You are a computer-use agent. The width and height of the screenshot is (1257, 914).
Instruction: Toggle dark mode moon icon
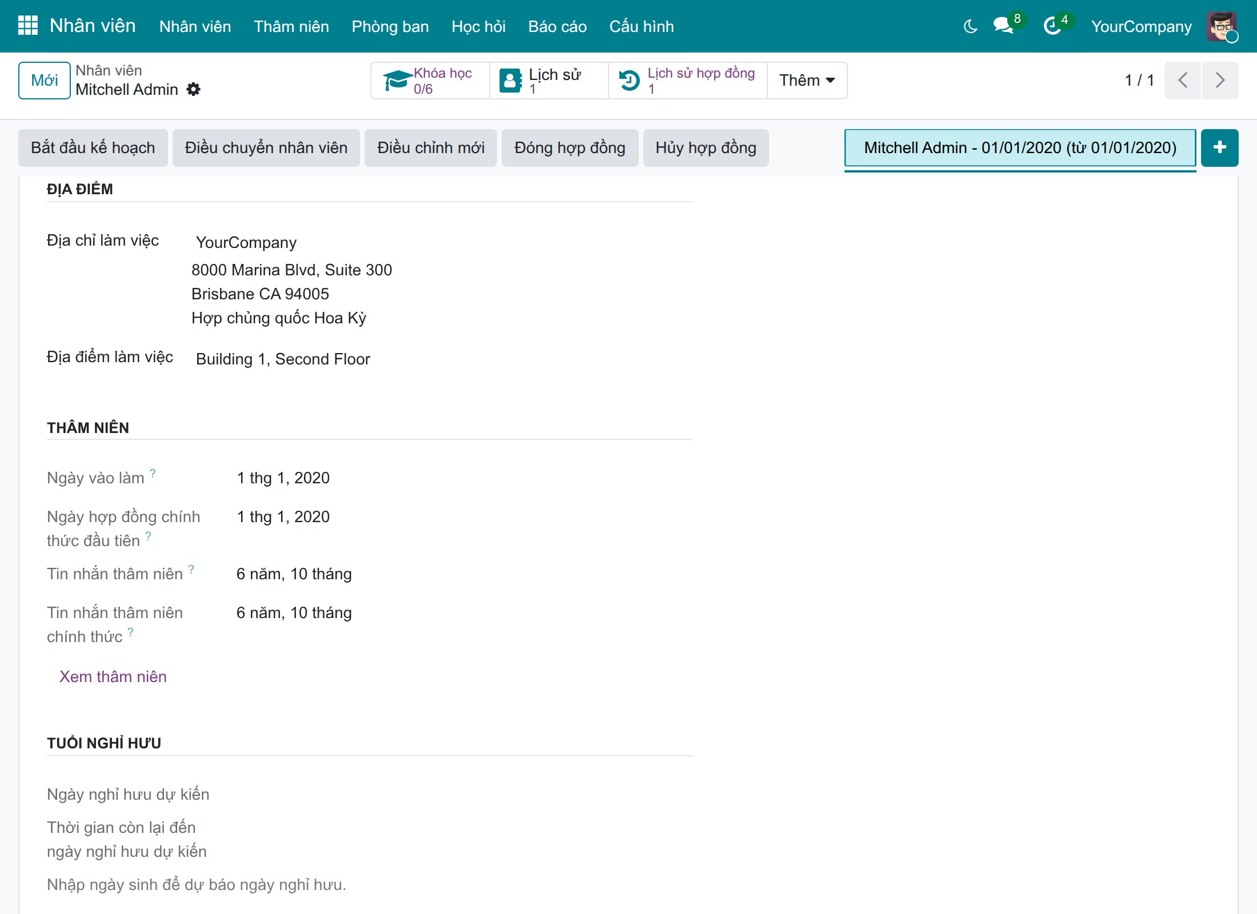970,26
